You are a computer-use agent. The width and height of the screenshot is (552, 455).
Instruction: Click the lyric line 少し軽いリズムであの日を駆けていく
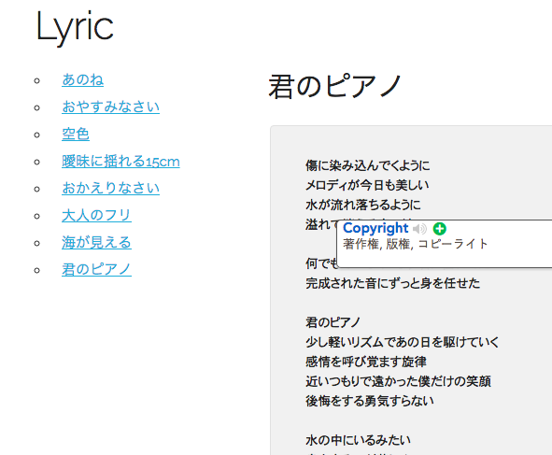tap(403, 342)
